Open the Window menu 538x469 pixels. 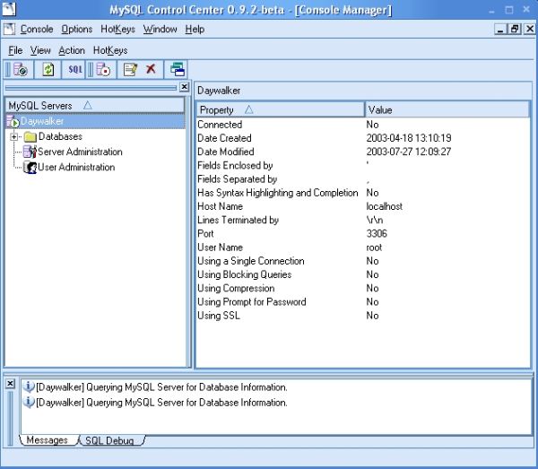160,30
